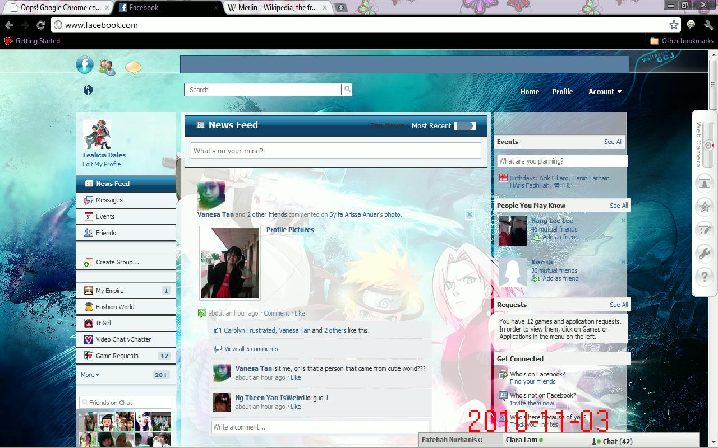Open Profile in the top navigation

click(563, 92)
